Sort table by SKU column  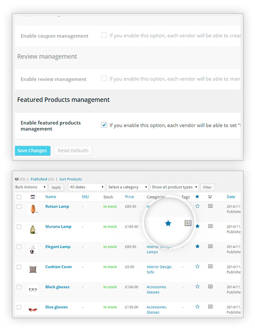click(x=85, y=197)
